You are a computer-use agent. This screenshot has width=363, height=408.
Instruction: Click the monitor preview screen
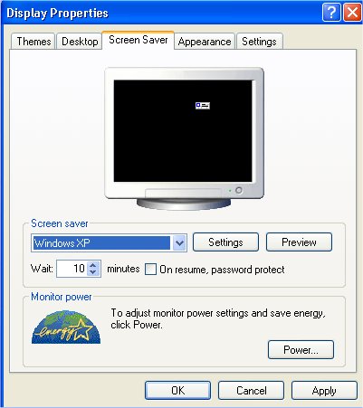point(183,131)
